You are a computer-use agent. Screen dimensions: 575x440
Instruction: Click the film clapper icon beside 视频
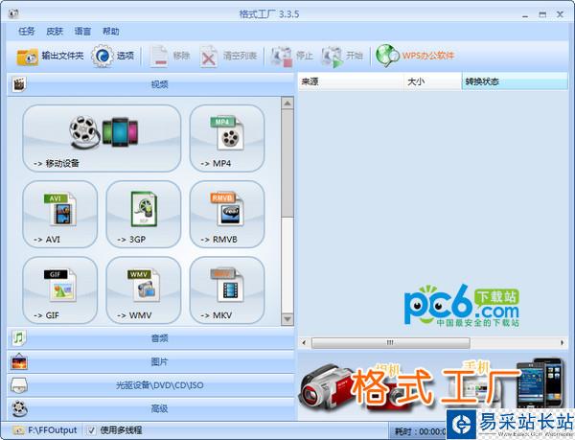point(19,84)
